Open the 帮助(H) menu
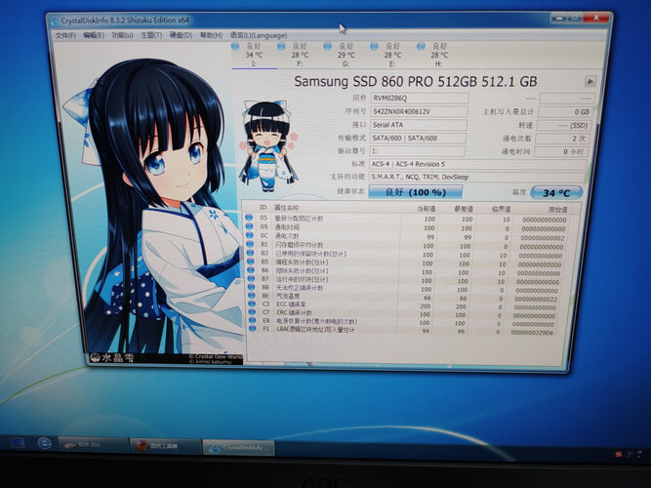 coord(212,35)
